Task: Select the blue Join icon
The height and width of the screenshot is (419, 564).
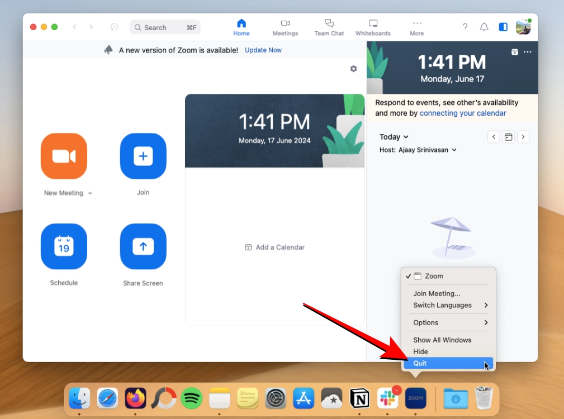Action: [x=143, y=156]
